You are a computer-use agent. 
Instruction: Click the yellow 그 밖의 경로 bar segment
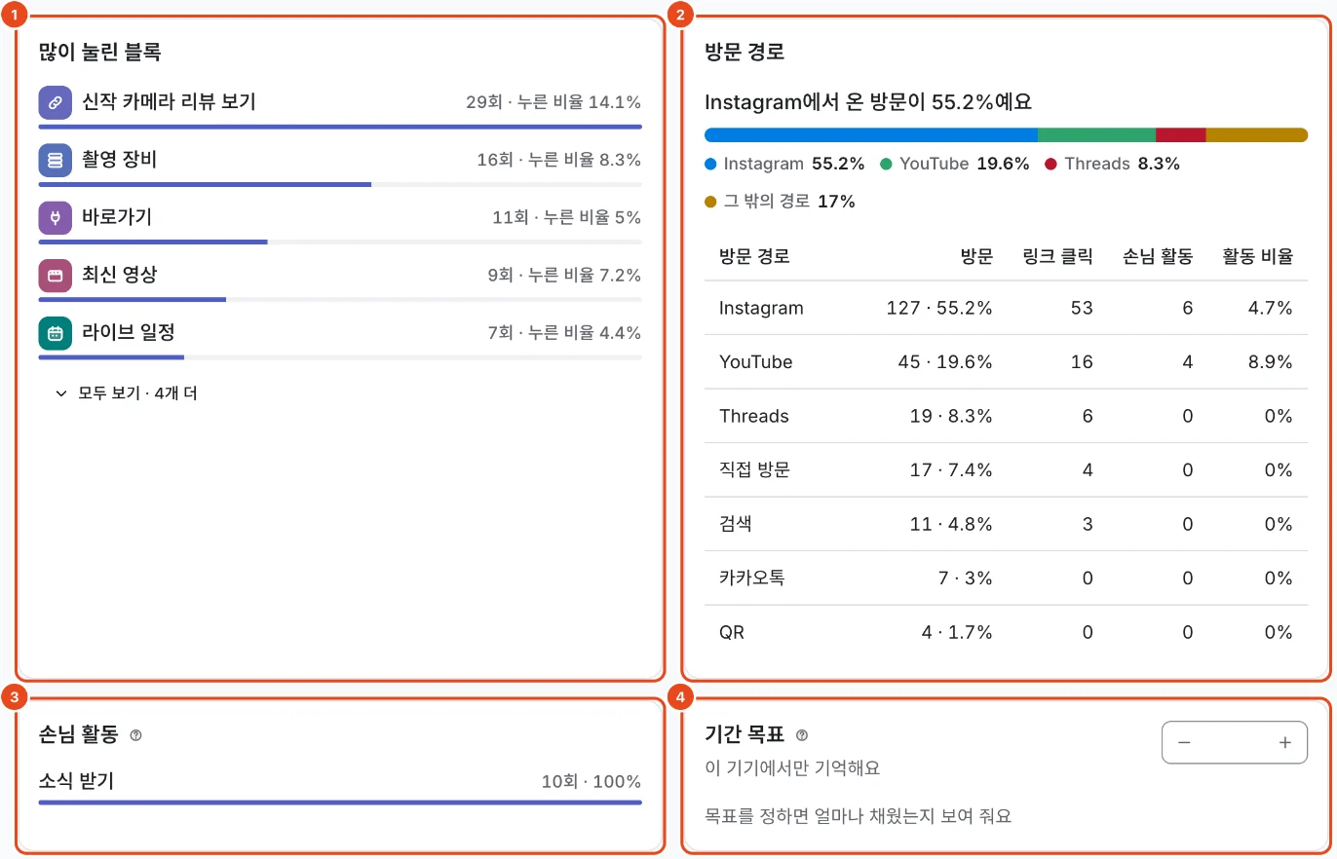pos(1257,135)
